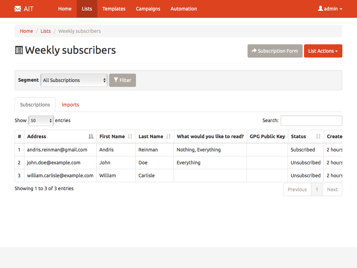
Task: Open the Automation navigation item
Action: pyautogui.click(x=183, y=9)
